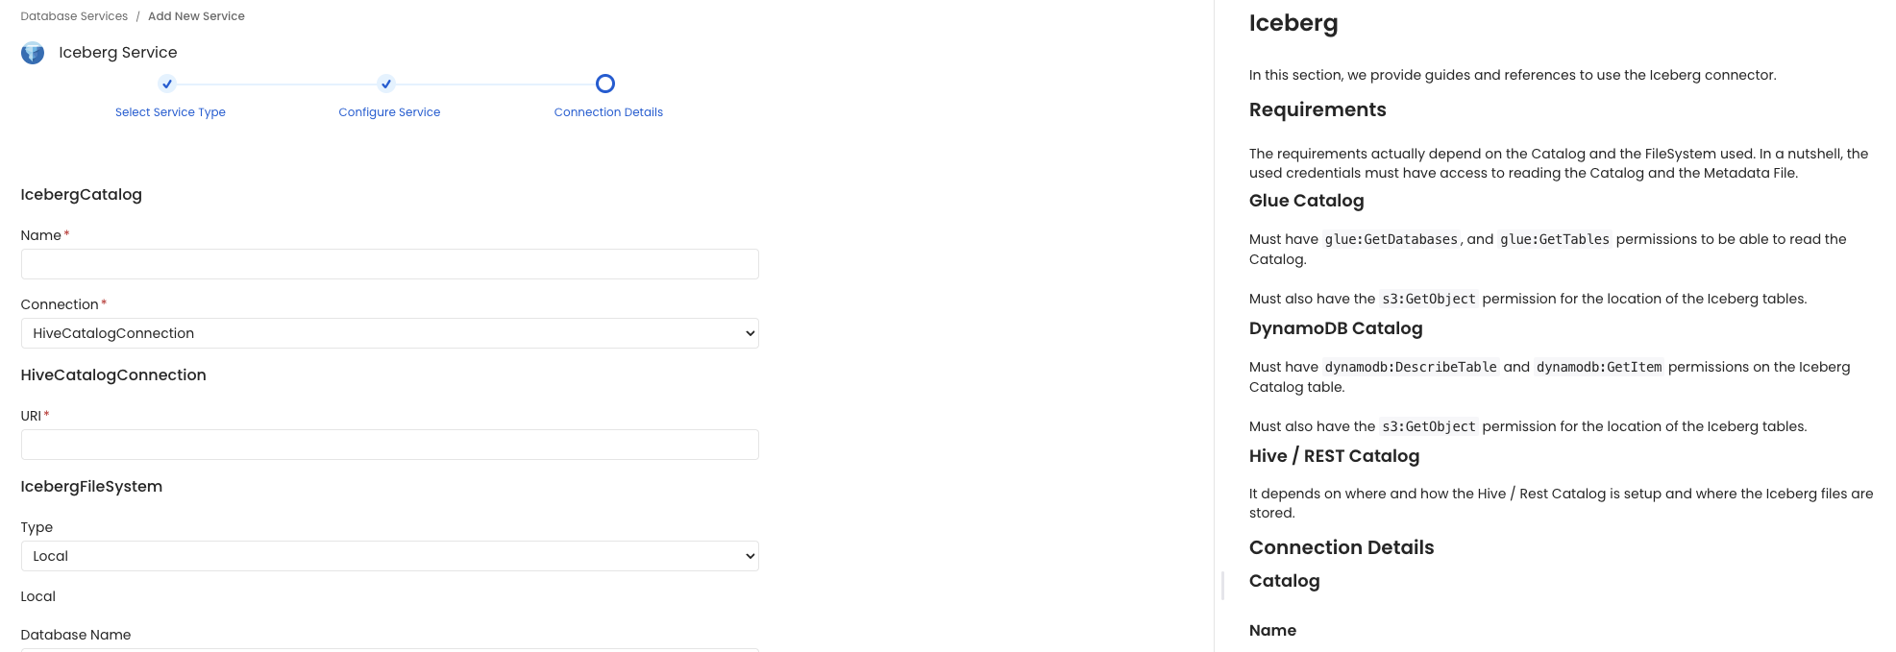Click into the URI input field
The width and height of the screenshot is (1896, 652).
pyautogui.click(x=389, y=445)
